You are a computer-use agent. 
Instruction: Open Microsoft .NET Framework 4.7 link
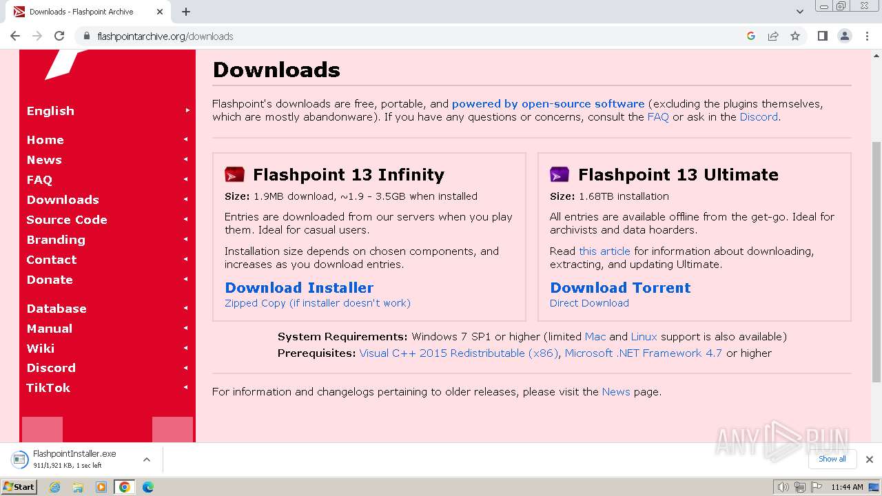click(644, 353)
